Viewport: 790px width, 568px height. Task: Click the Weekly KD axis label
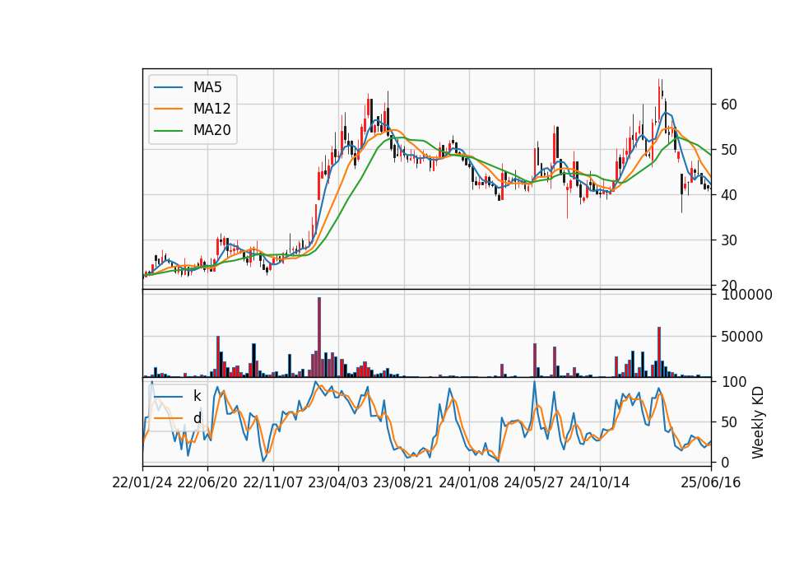(757, 422)
